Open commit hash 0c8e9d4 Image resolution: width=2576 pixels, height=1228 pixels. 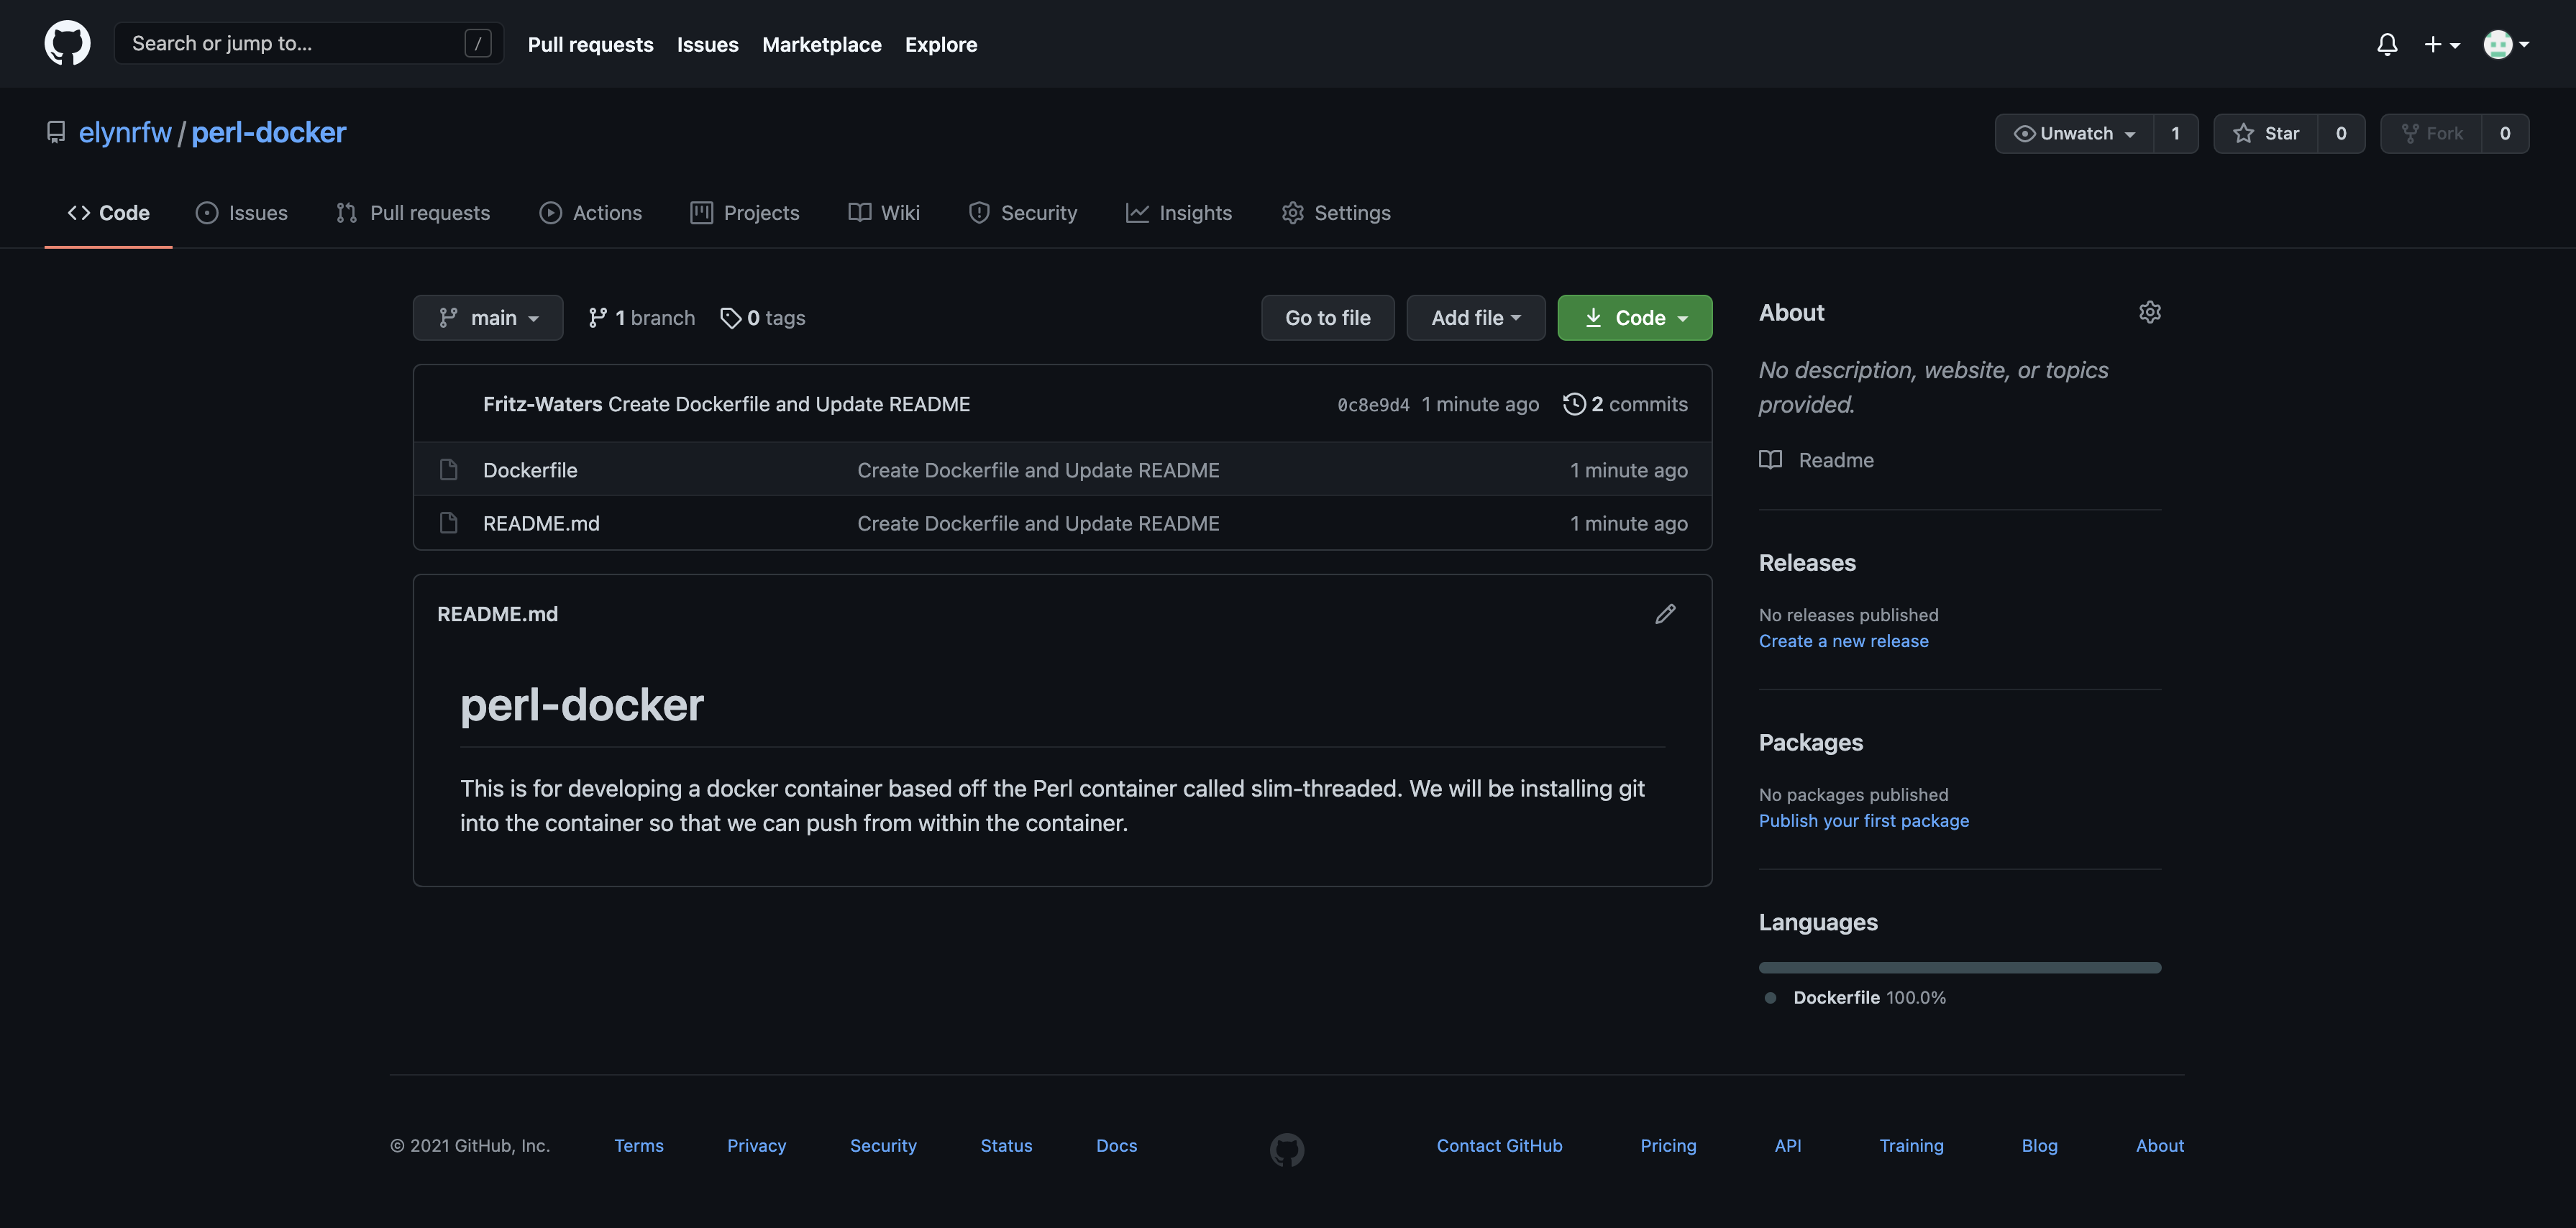(1373, 405)
